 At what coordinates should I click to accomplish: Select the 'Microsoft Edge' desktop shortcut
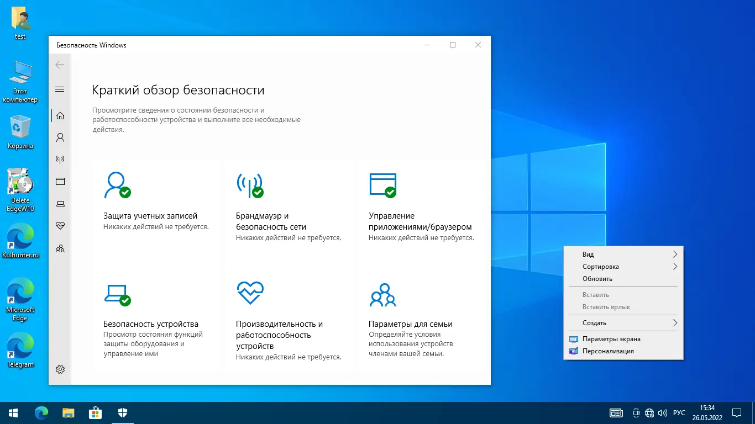20,299
